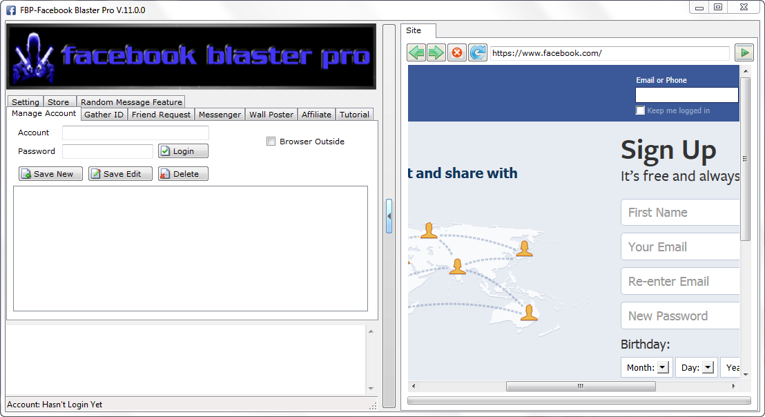Click the green Go play button
Screen dimensions: 765x417
tap(744, 52)
